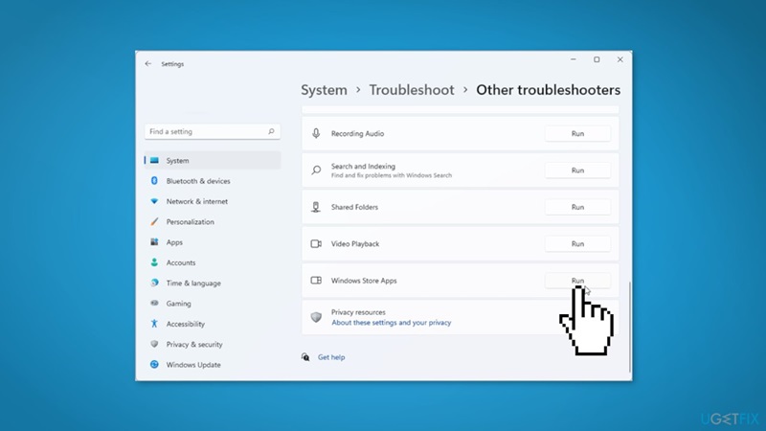Go to Accounts settings
766x431 pixels.
click(180, 262)
